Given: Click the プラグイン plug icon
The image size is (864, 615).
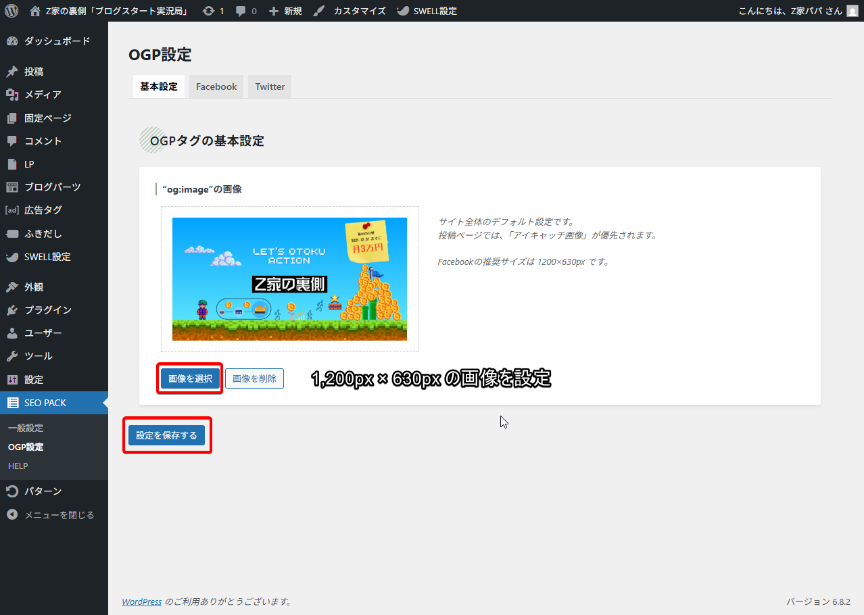Looking at the screenshot, I should 12,310.
